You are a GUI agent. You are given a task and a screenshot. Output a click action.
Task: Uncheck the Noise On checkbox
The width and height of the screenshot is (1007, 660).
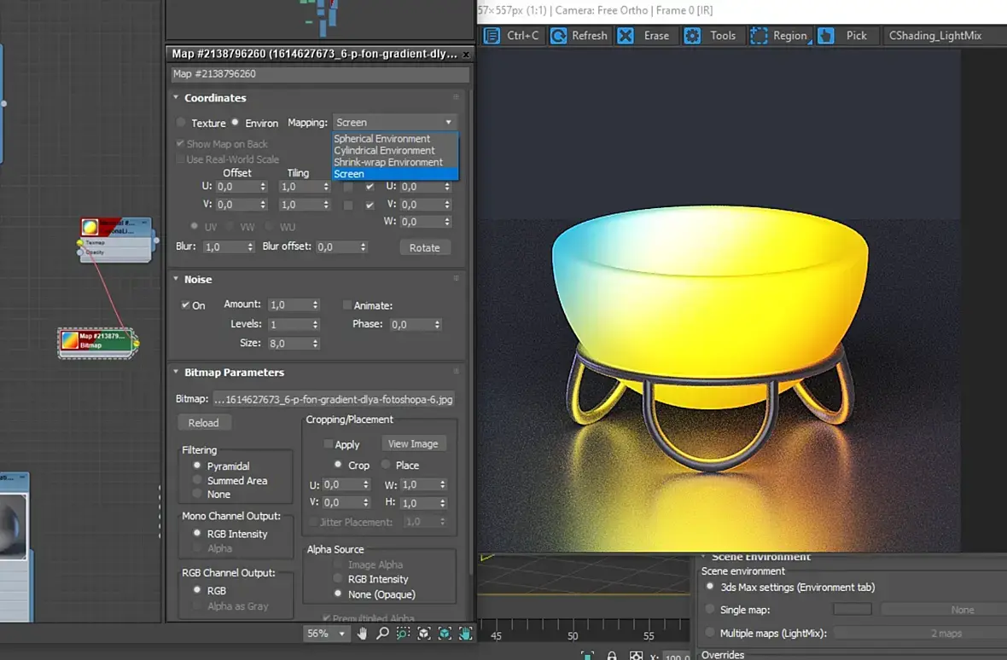pyautogui.click(x=185, y=305)
